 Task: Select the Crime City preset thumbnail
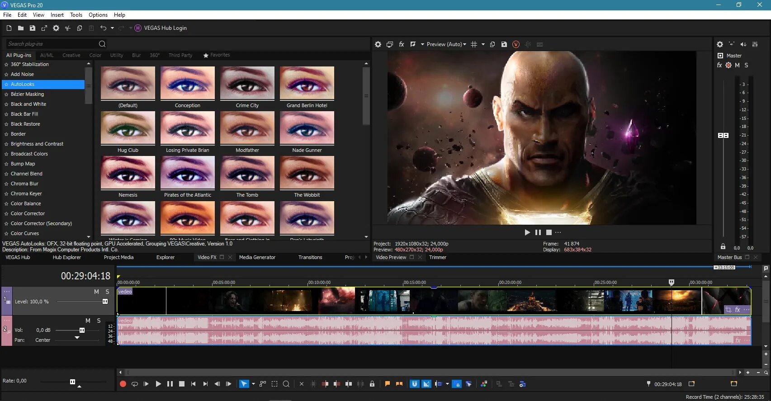tap(247, 83)
